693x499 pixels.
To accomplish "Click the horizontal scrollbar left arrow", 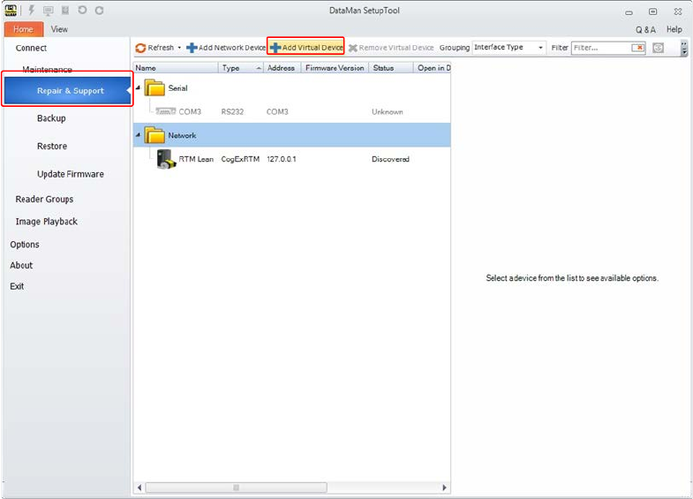I will (x=139, y=488).
